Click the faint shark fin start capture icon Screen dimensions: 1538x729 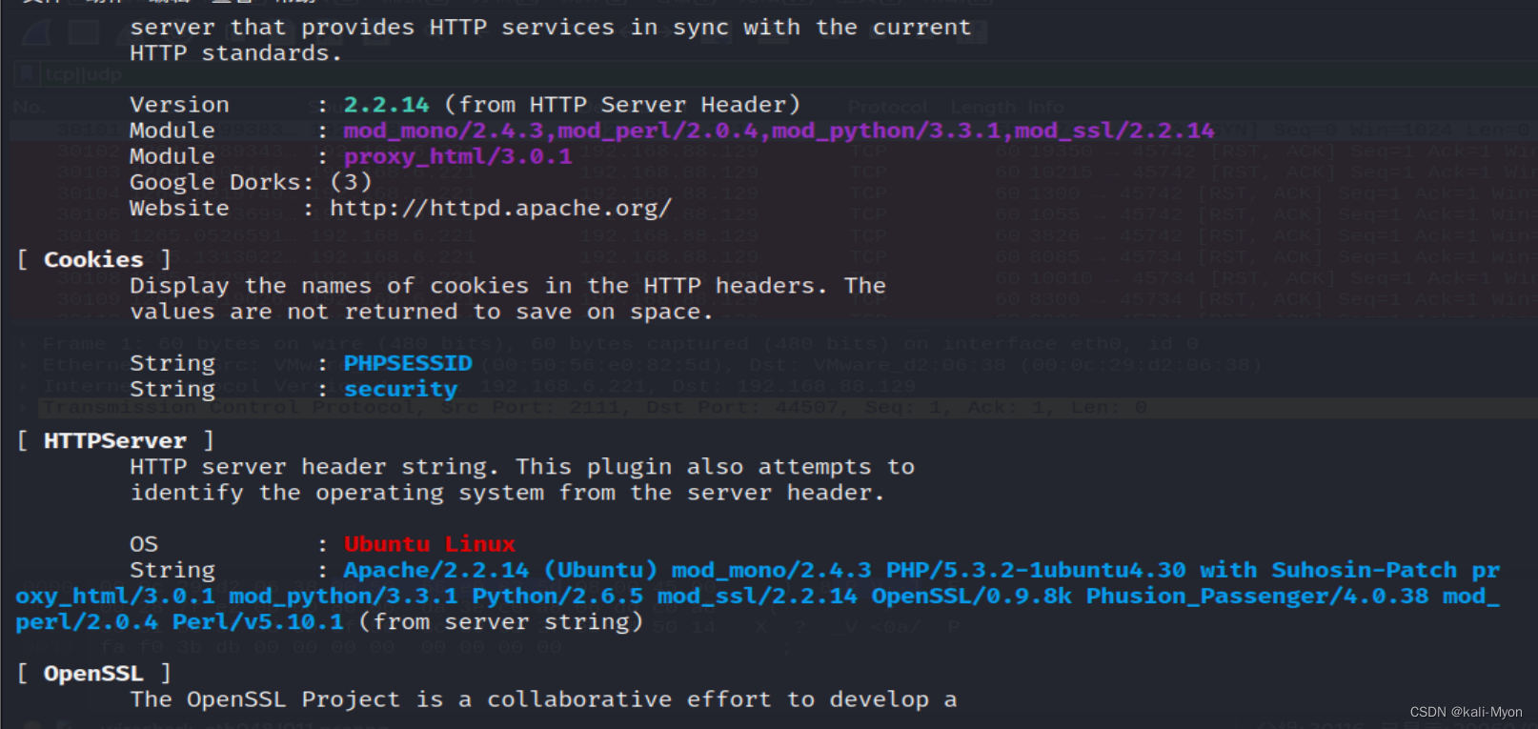[36, 32]
